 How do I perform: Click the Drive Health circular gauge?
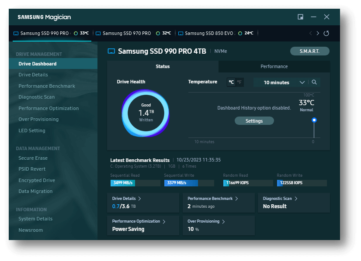146,113
